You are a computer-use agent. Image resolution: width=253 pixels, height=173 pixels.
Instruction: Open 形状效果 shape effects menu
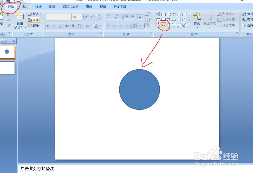[228, 25]
